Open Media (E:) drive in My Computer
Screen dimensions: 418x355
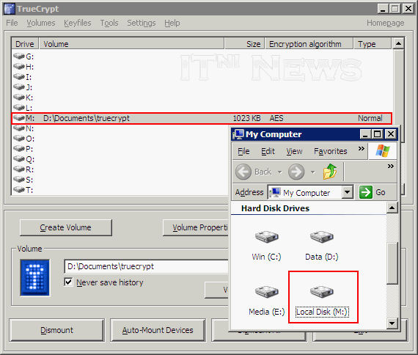point(267,300)
